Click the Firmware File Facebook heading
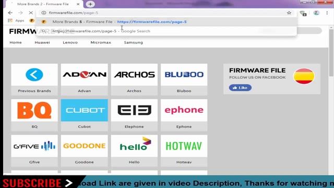Viewport: 334px width, 188px height. pos(257,70)
